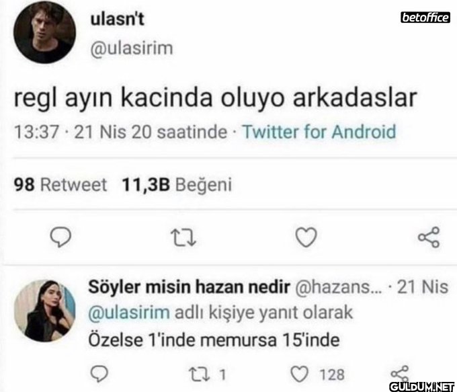This screenshot has width=457, height=392.
Task: Open the @ulasirim mention in the reply
Action: pyautogui.click(x=129, y=313)
